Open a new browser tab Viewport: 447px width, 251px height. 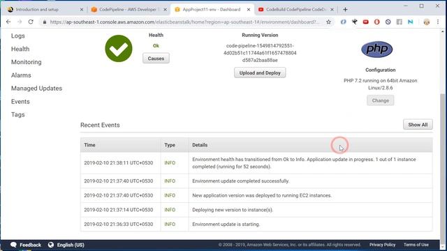[x=345, y=9]
